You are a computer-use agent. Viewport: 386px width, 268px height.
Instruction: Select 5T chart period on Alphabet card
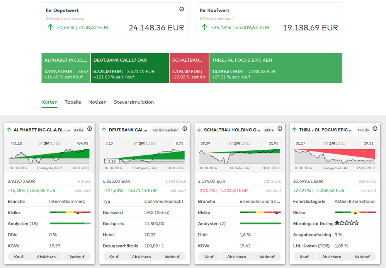click(41, 143)
